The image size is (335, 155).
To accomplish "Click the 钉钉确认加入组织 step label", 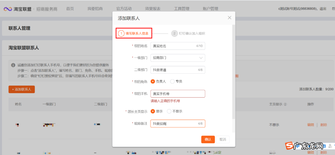I will coord(192,33).
